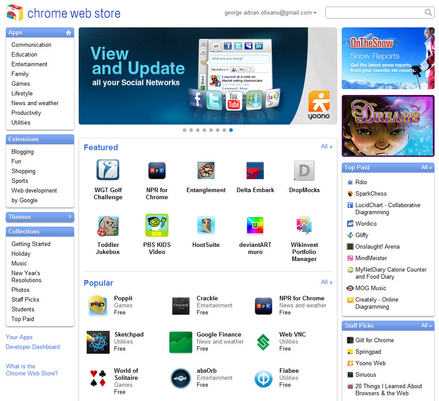439x401 pixels.
Task: Open the Entanglement app icon
Action: coord(206,170)
